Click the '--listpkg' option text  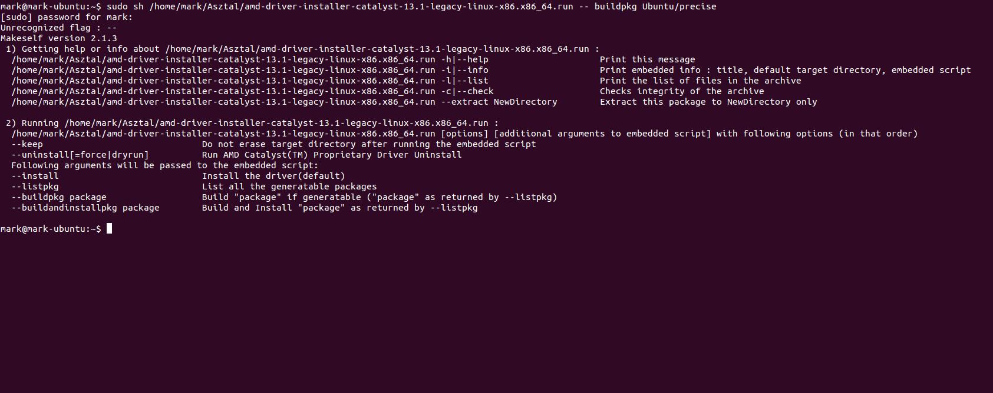click(35, 186)
